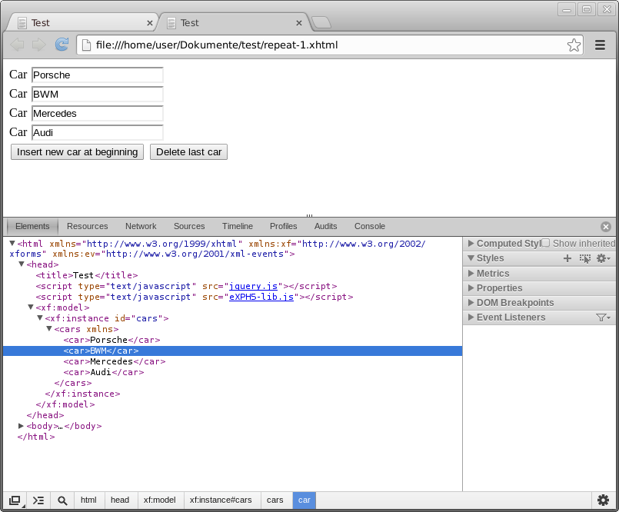
Task: Select the highlighted BWM car node
Action: pos(232,351)
